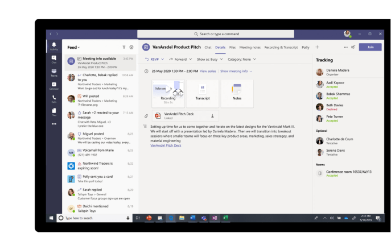This screenshot has height=233, width=391.
Task: Open Meeting info available feed item
Action: pyautogui.click(x=100, y=63)
